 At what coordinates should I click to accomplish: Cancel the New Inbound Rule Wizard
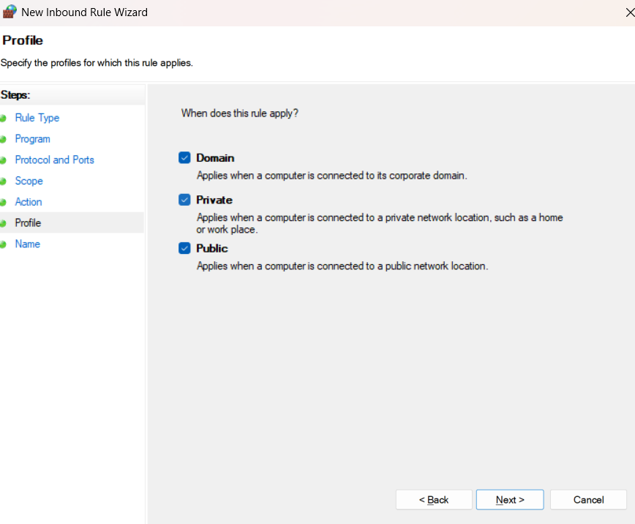pos(588,500)
